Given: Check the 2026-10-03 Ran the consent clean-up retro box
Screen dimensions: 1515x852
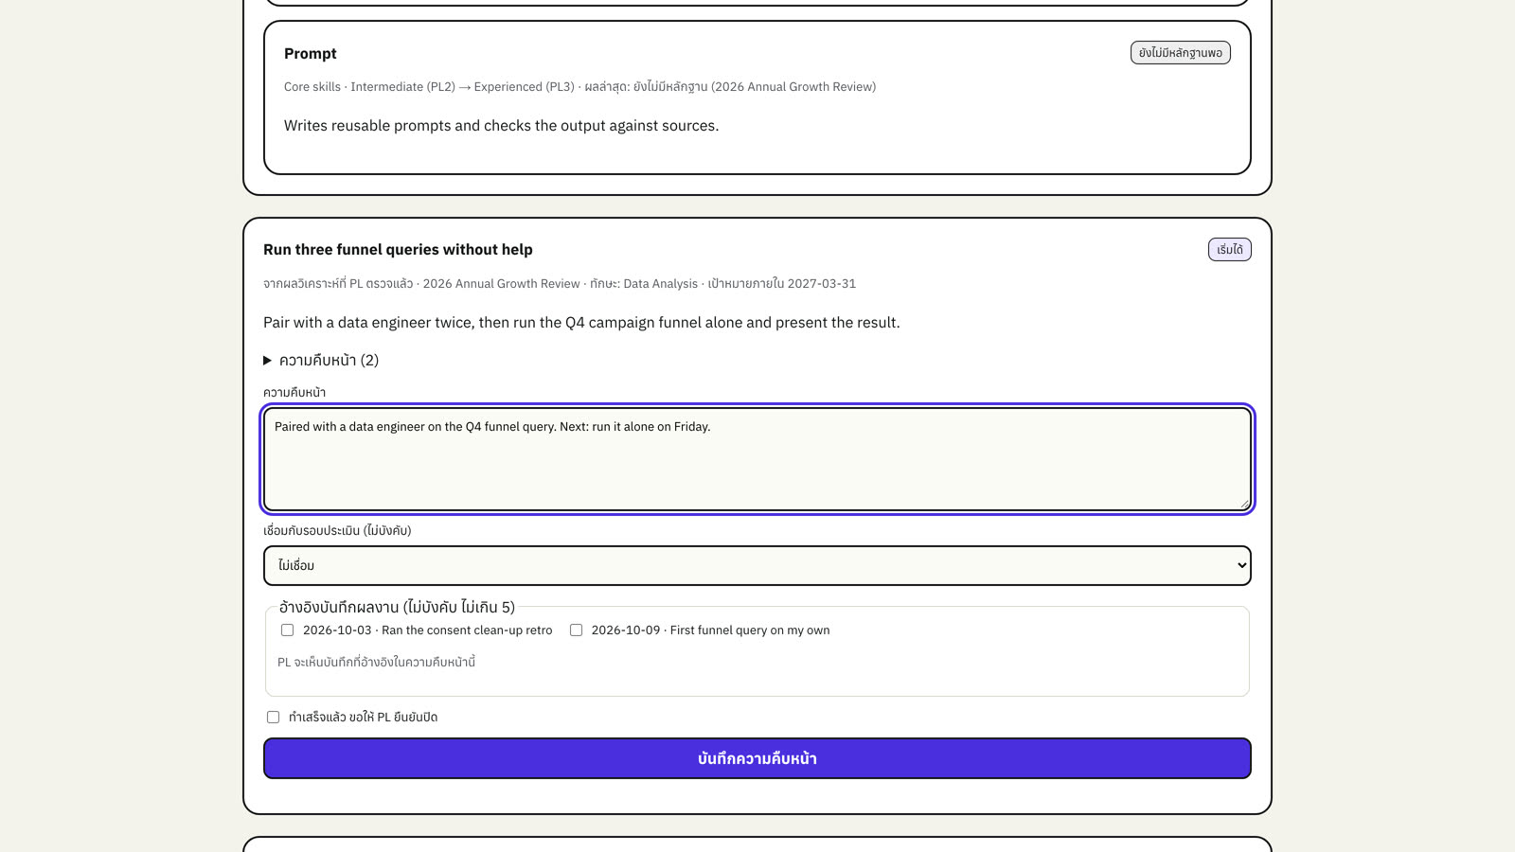Looking at the screenshot, I should click(287, 630).
